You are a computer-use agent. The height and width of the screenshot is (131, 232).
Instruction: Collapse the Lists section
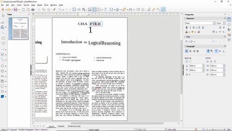click(x=185, y=36)
